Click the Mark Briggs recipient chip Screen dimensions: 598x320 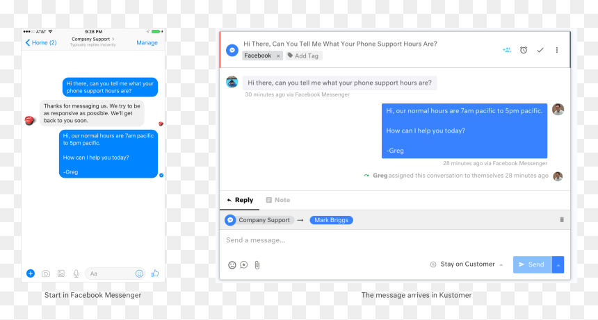point(331,220)
